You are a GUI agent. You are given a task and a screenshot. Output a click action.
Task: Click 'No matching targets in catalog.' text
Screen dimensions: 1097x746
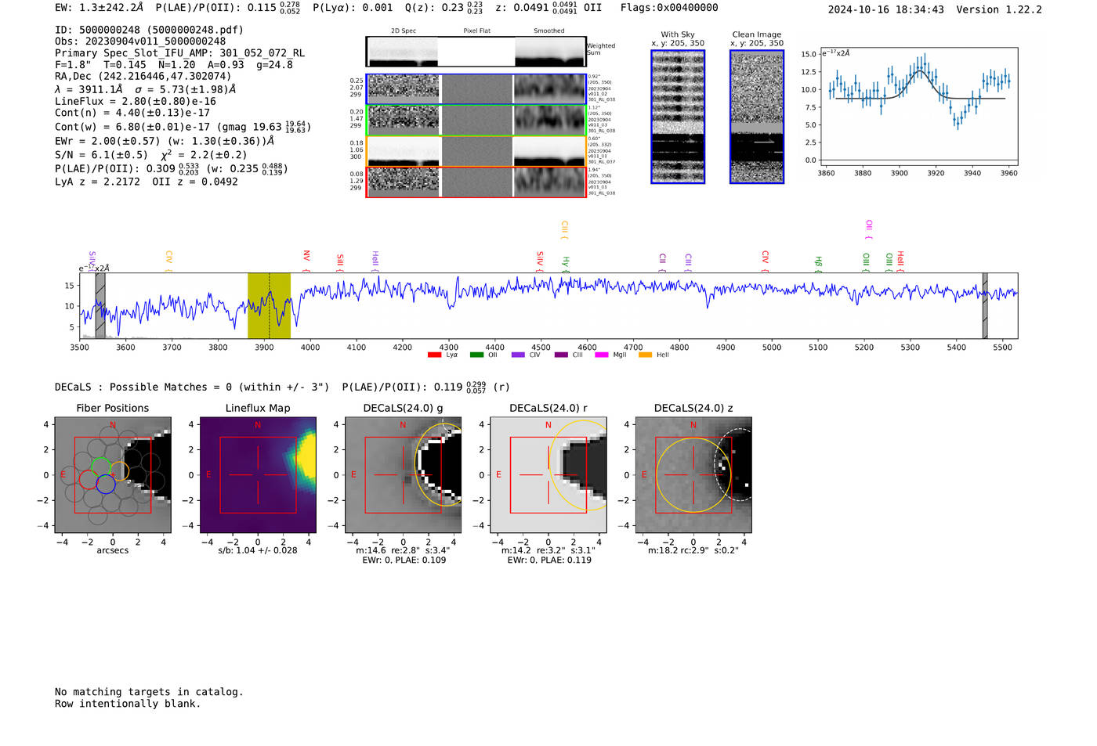pyautogui.click(x=149, y=692)
